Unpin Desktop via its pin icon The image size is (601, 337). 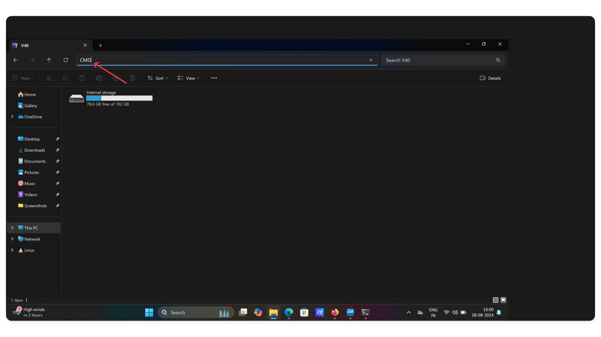[x=58, y=139]
